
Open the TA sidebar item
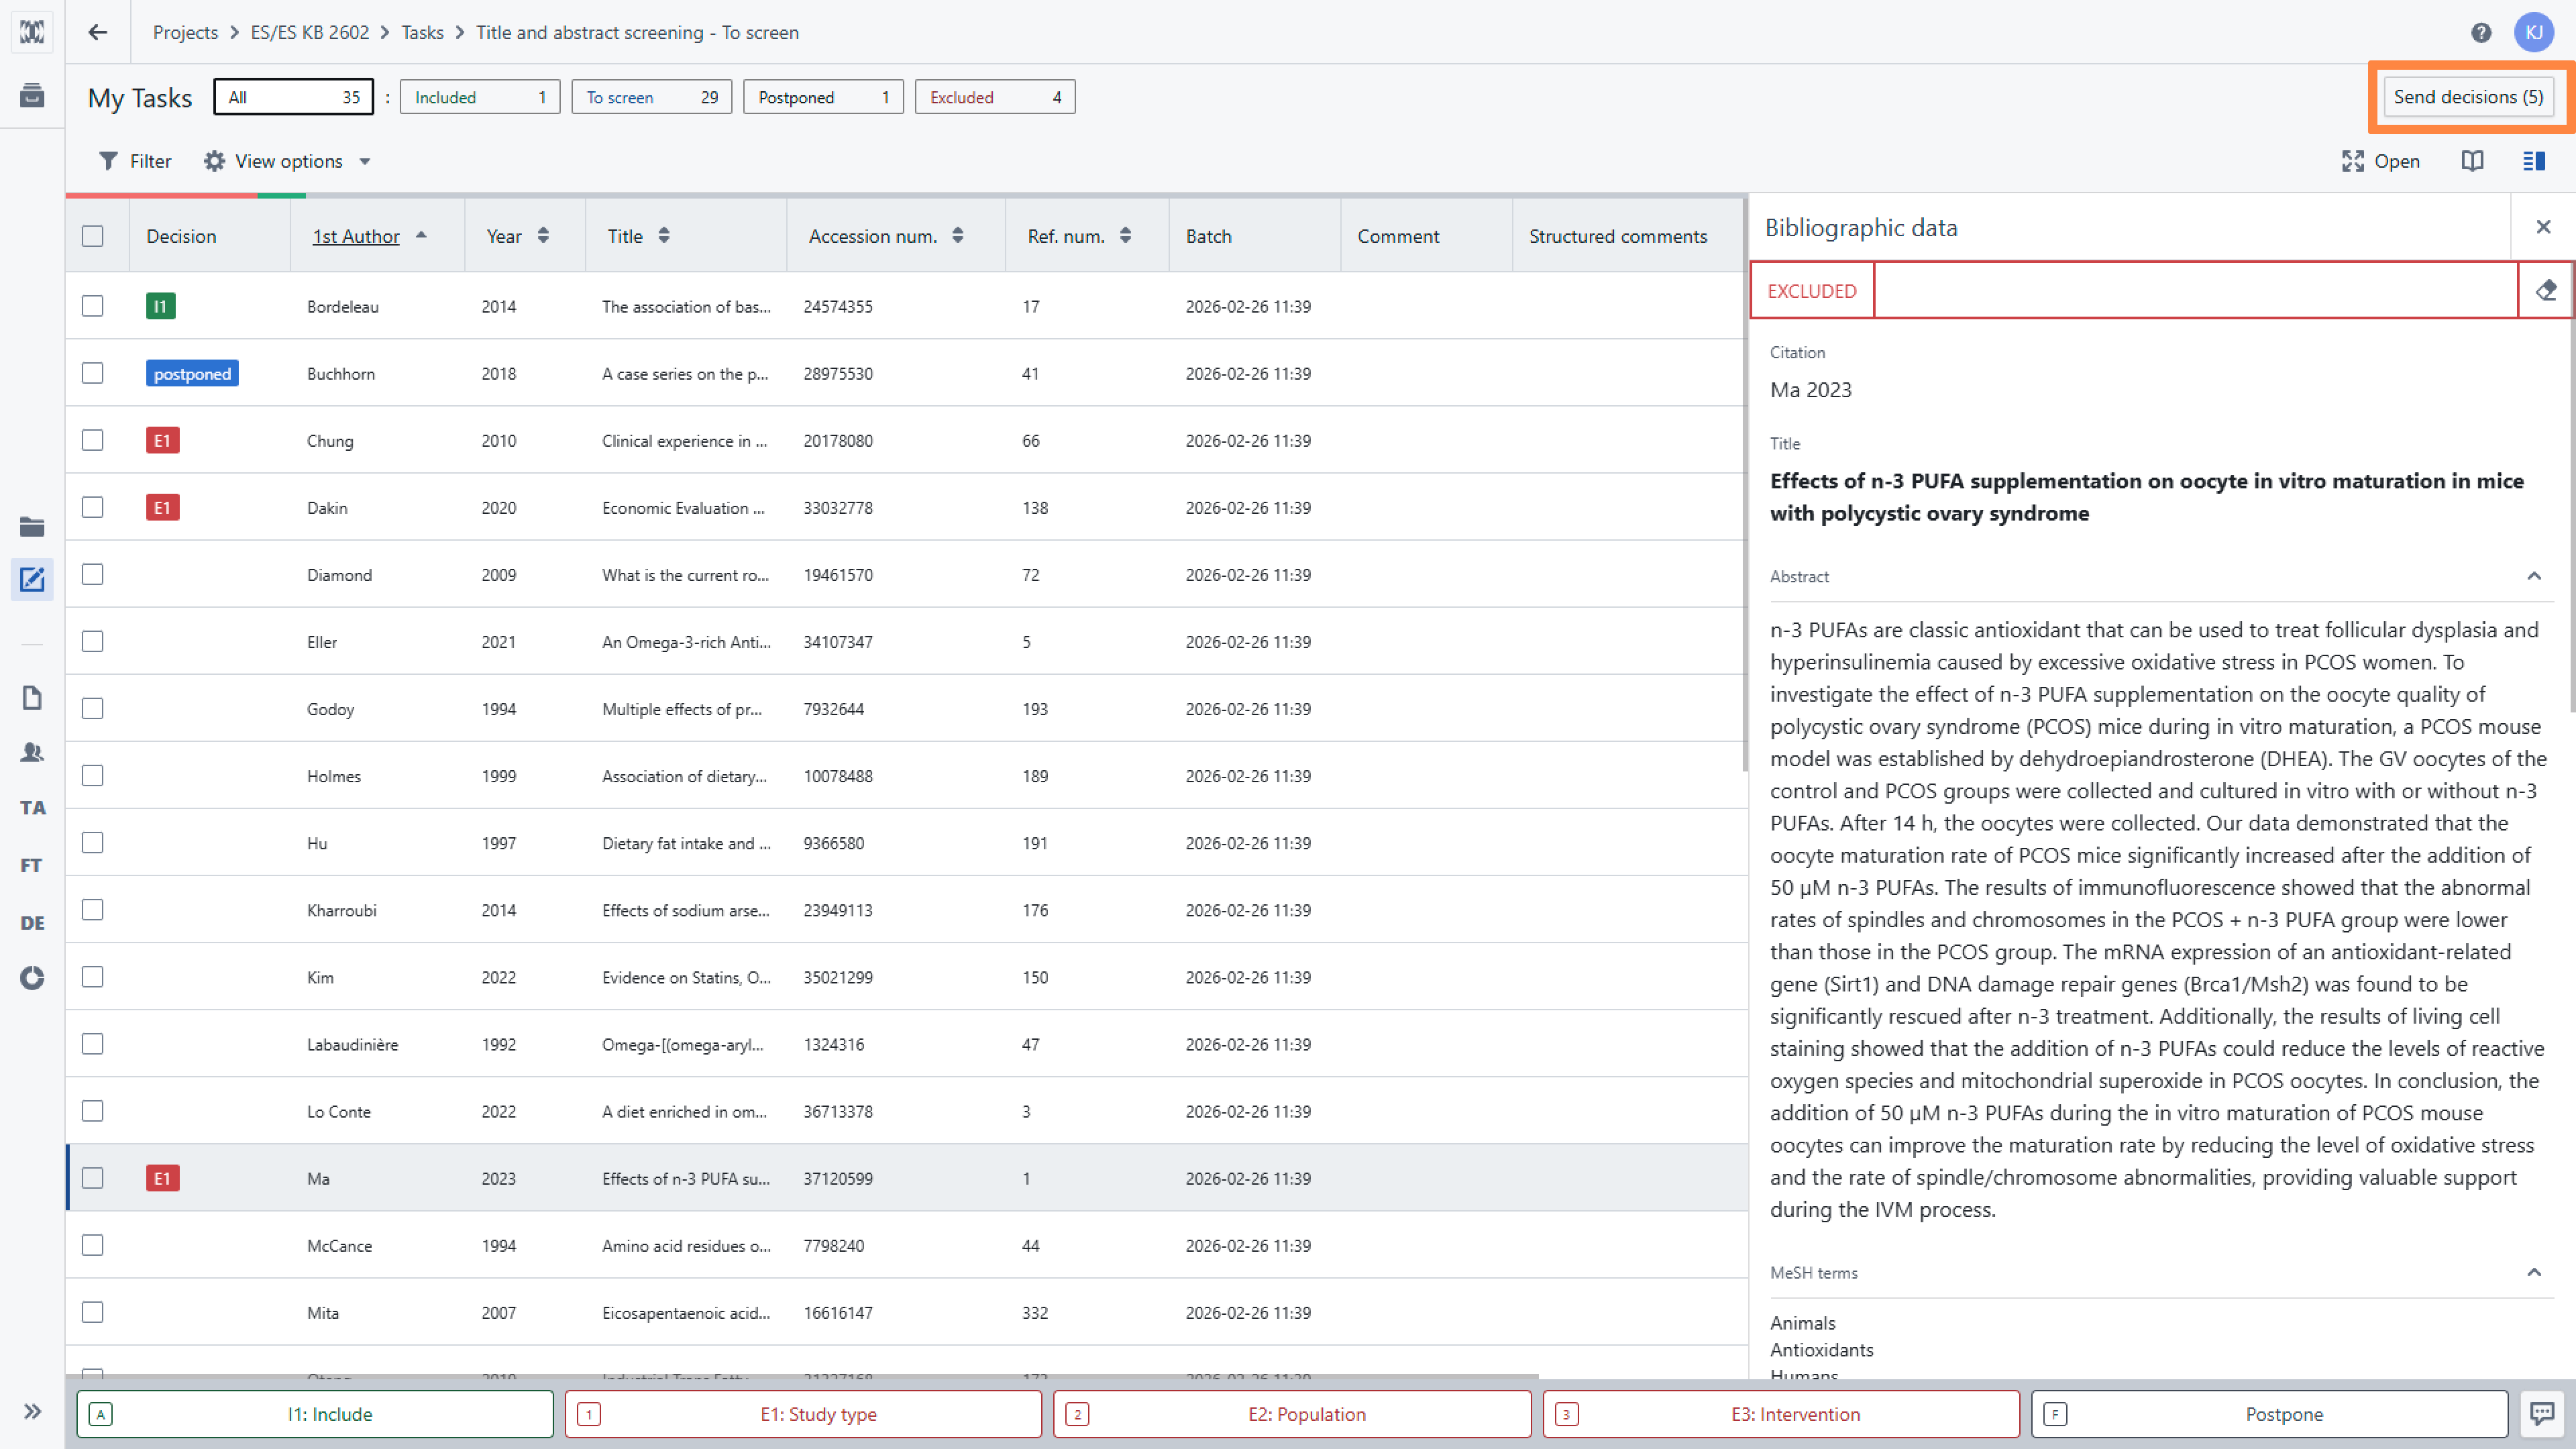point(32,807)
